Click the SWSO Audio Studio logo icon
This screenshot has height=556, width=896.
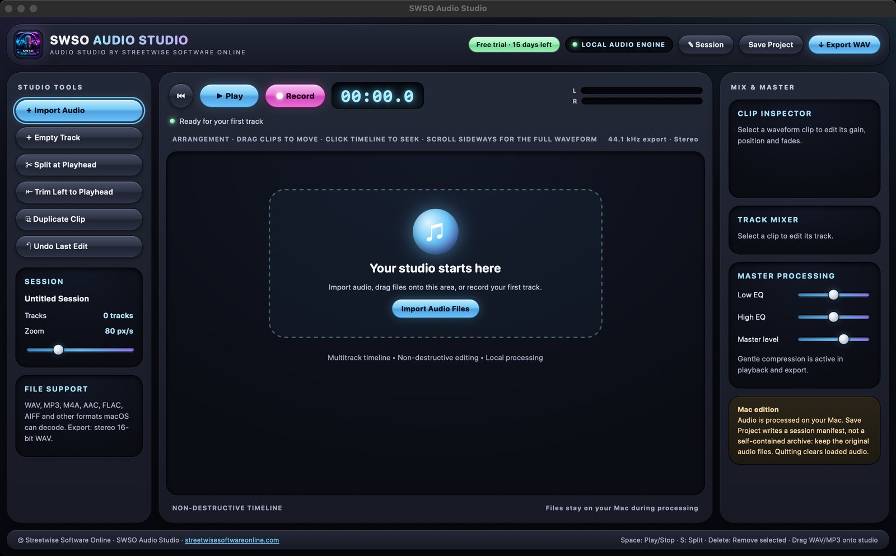pos(28,45)
